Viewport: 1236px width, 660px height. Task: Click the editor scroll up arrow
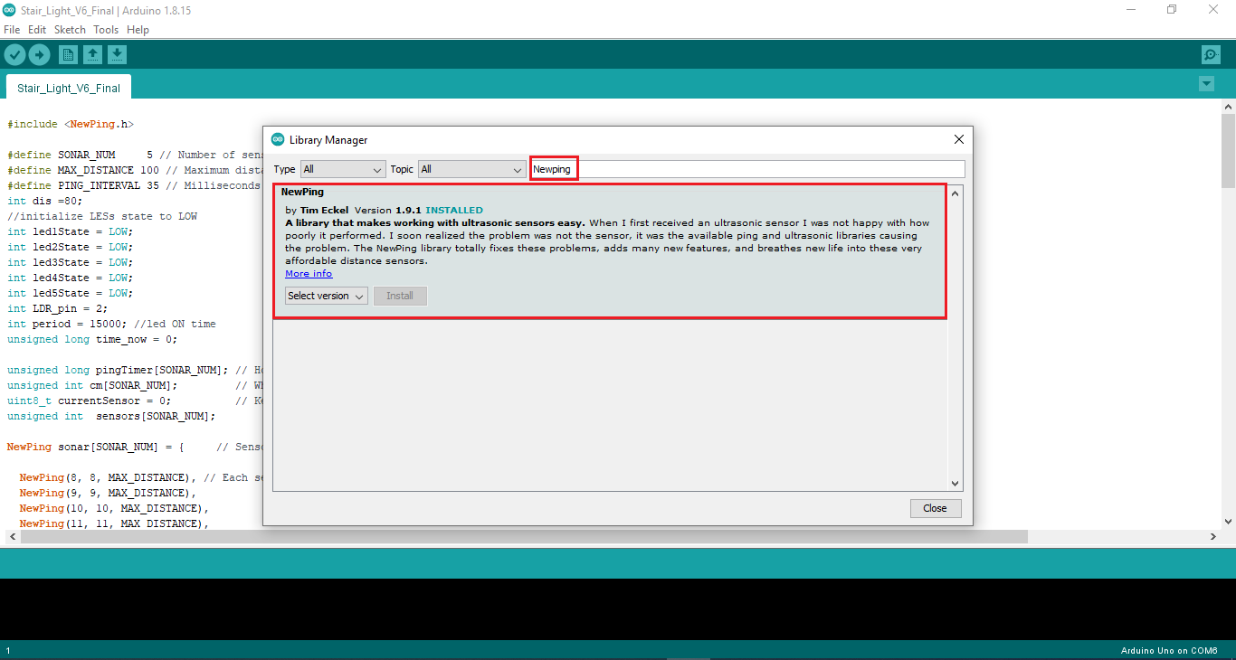click(x=1228, y=108)
